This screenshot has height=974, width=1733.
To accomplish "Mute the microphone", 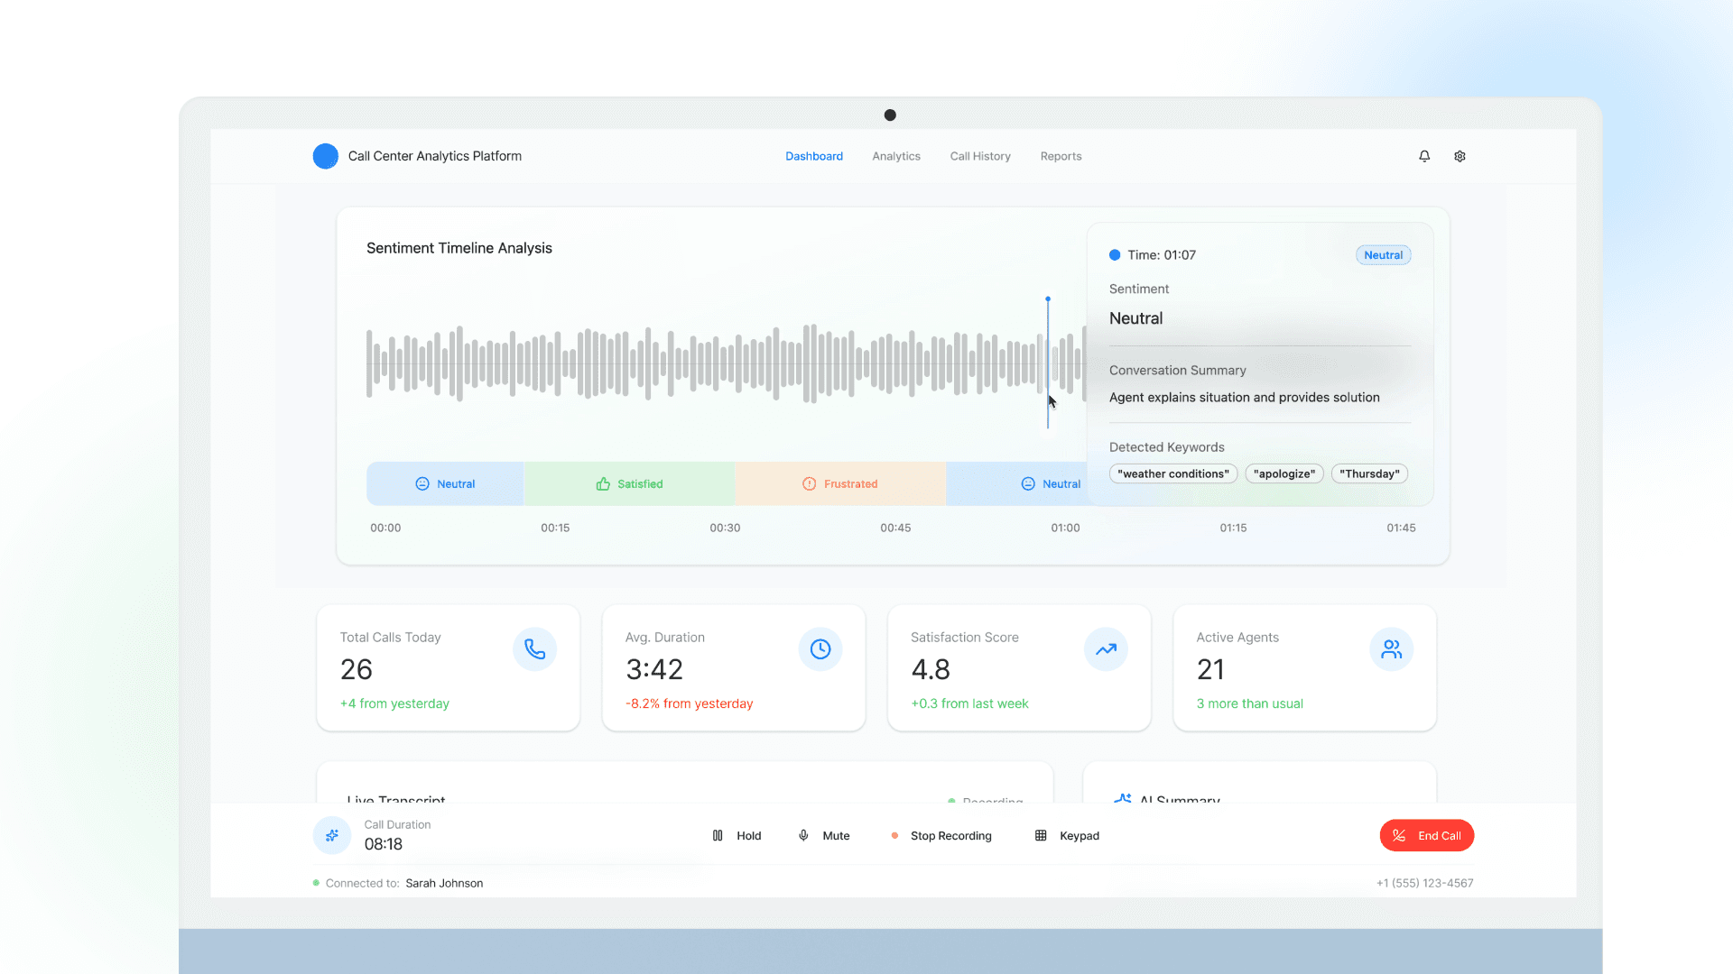I will pyautogui.click(x=824, y=836).
